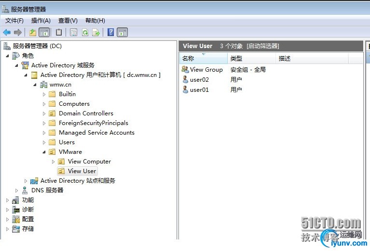Open the 帮助(H) menu

point(95,21)
